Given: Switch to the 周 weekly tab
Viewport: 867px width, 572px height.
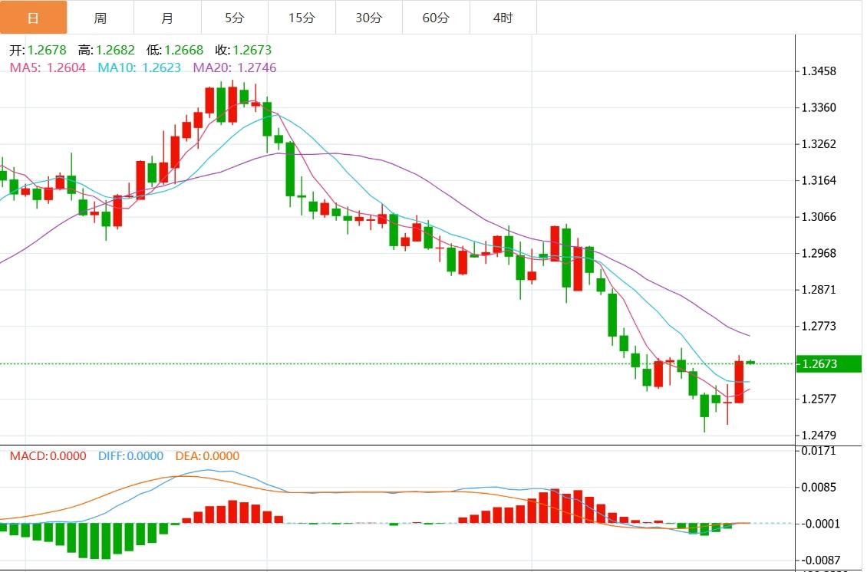Looking at the screenshot, I should [101, 18].
